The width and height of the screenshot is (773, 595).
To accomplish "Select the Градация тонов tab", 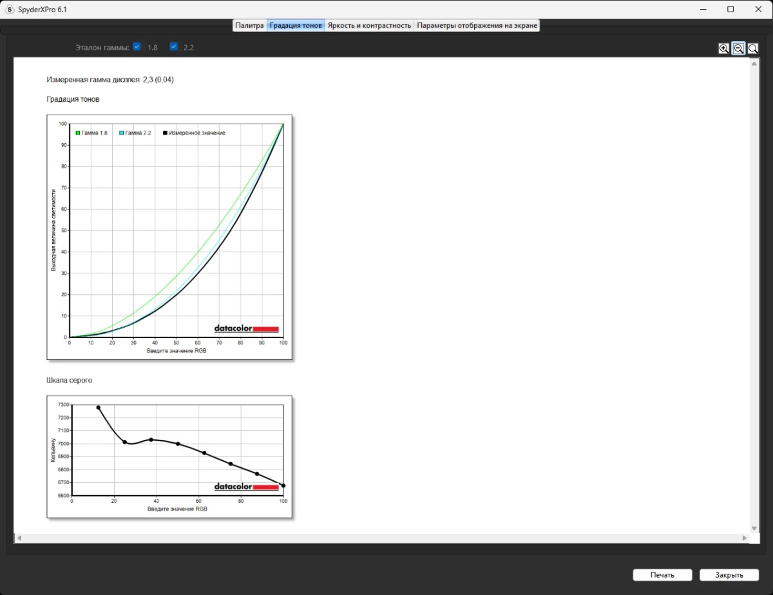I will tap(296, 26).
